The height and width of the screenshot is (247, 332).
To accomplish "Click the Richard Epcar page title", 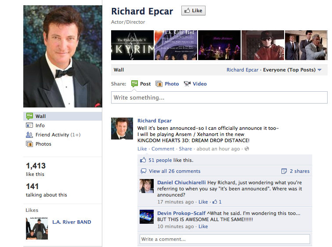I will pyautogui.click(x=142, y=11).
